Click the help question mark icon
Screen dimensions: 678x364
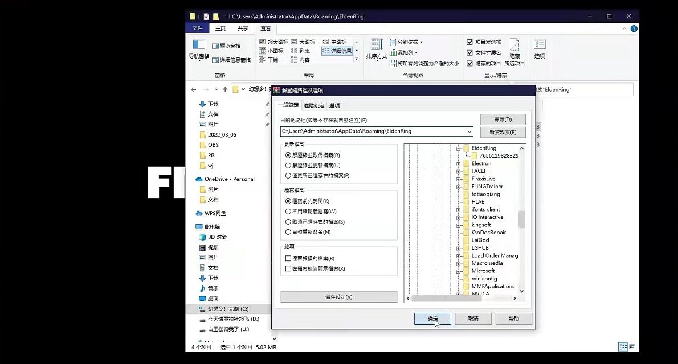(x=634, y=28)
